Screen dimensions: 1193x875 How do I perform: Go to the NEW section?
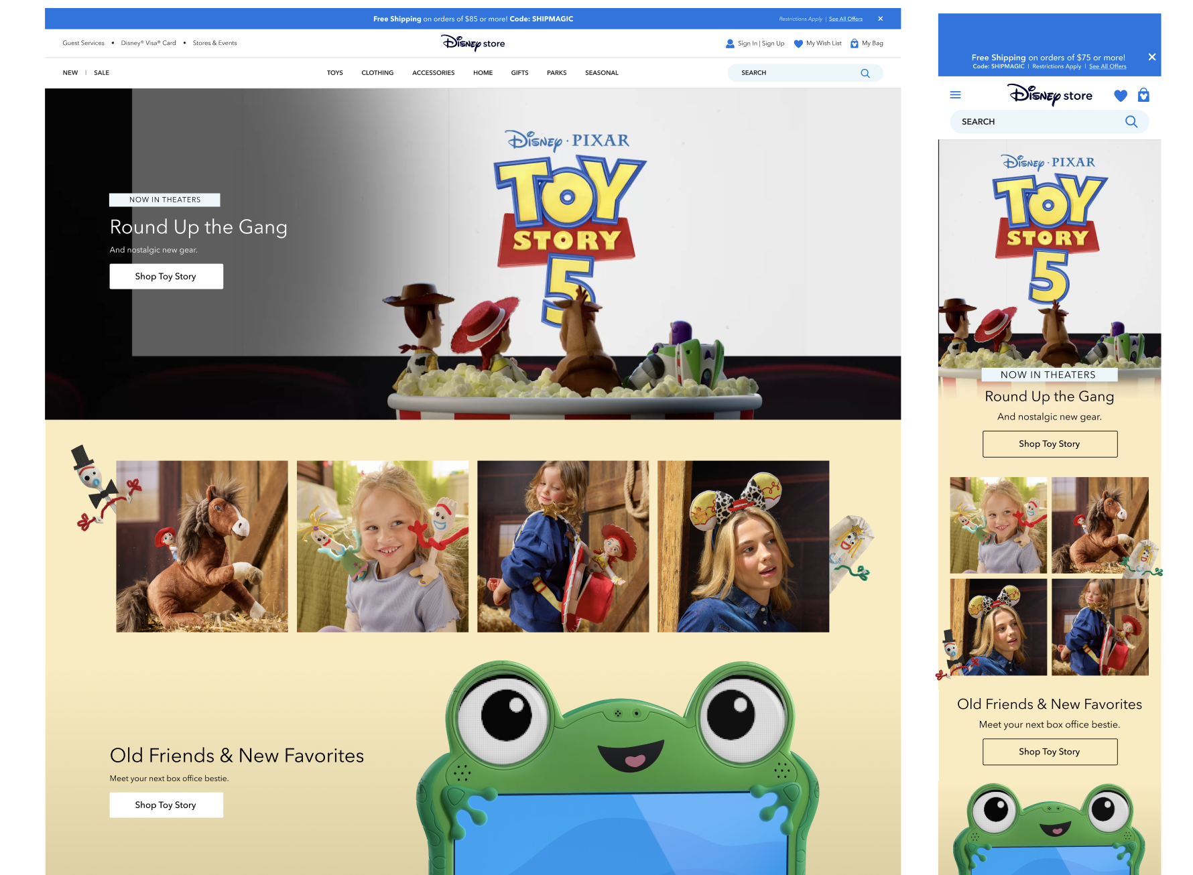tap(70, 73)
